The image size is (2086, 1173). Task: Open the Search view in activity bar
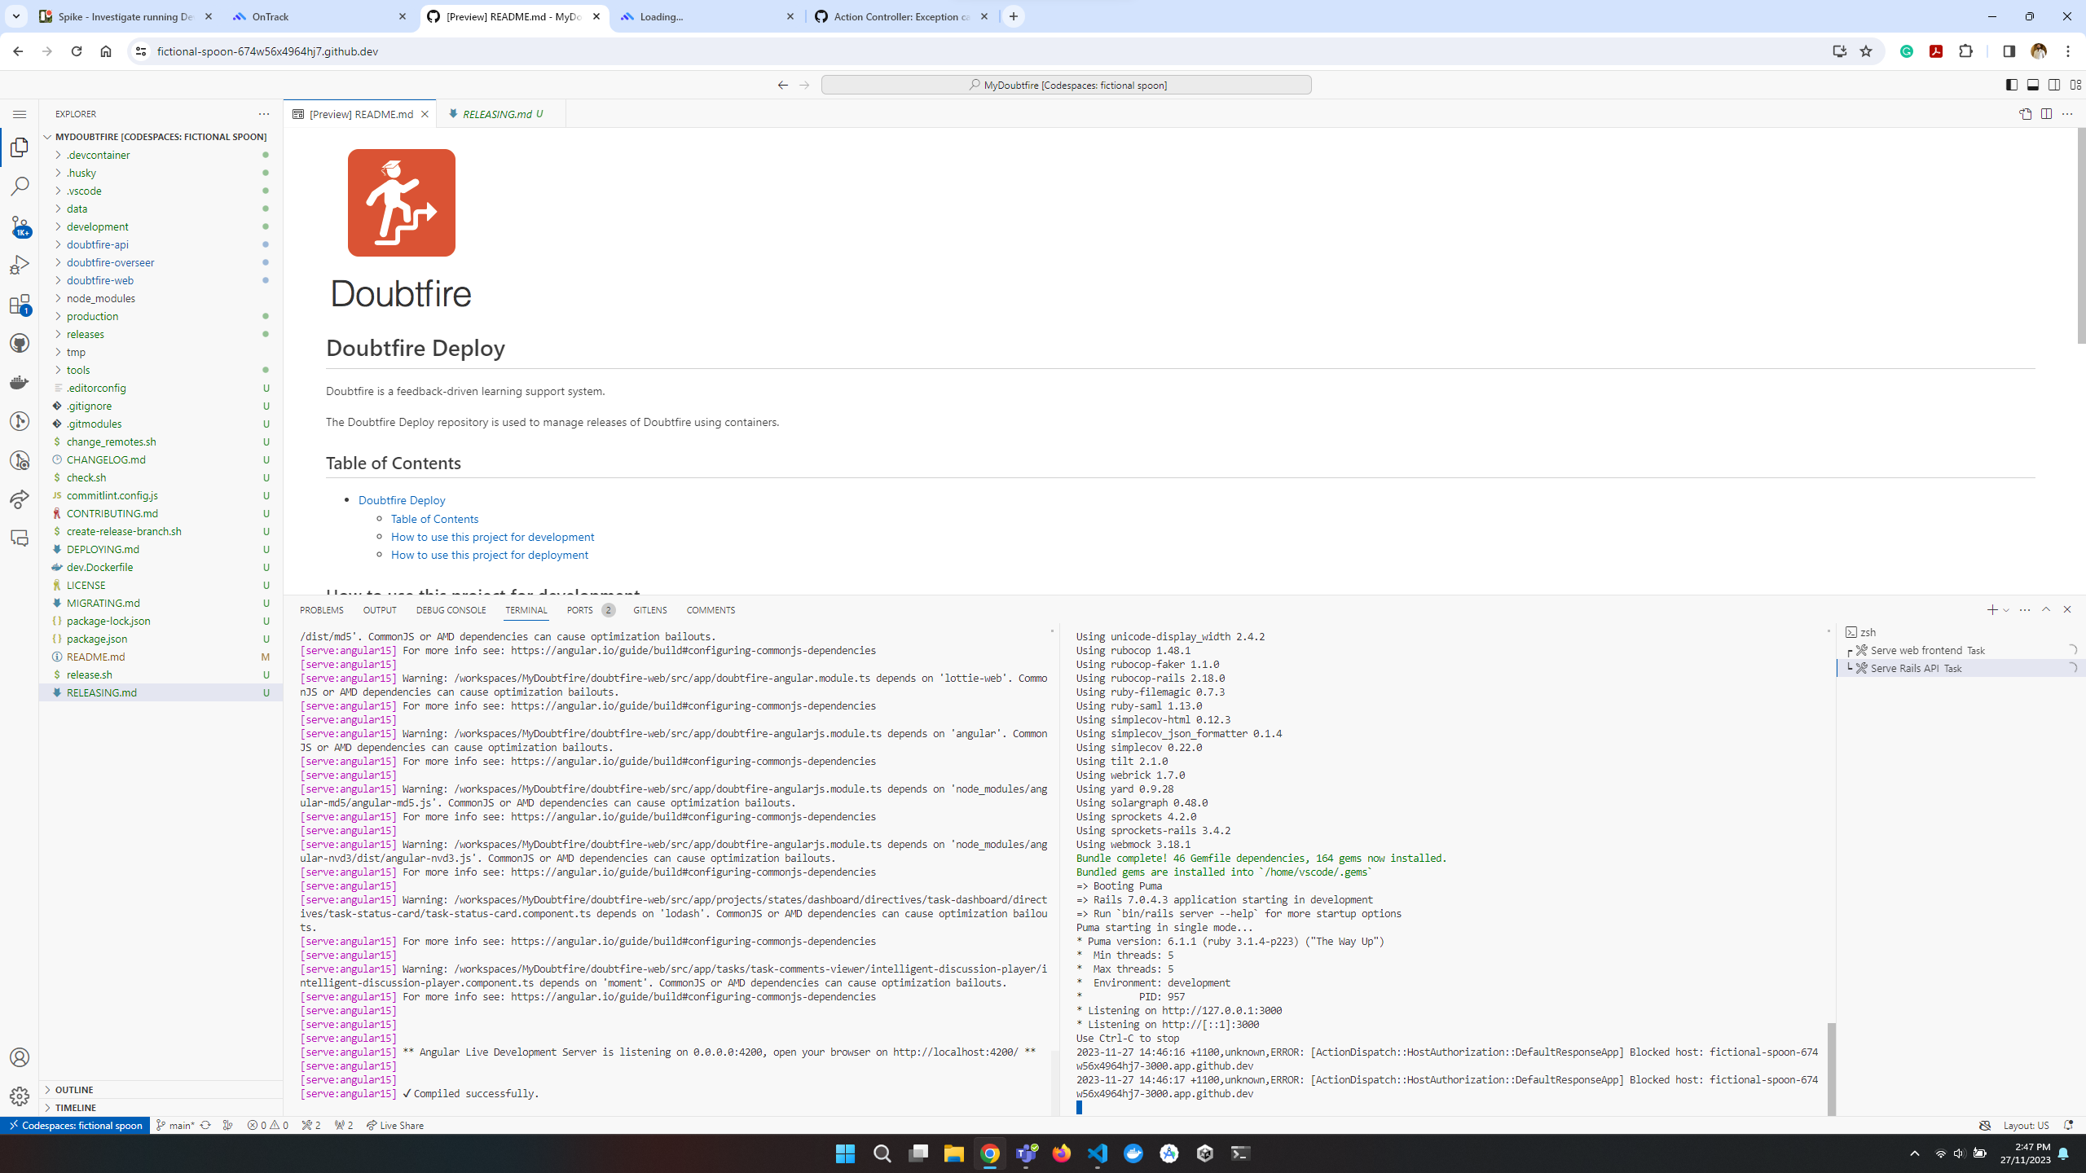(x=20, y=186)
